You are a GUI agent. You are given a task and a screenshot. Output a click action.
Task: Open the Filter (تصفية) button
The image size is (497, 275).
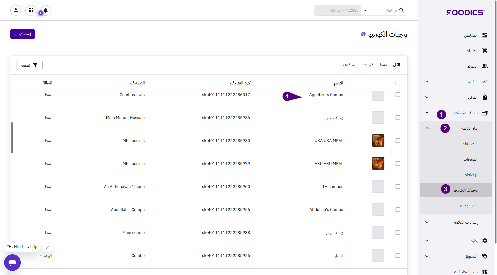(30, 65)
